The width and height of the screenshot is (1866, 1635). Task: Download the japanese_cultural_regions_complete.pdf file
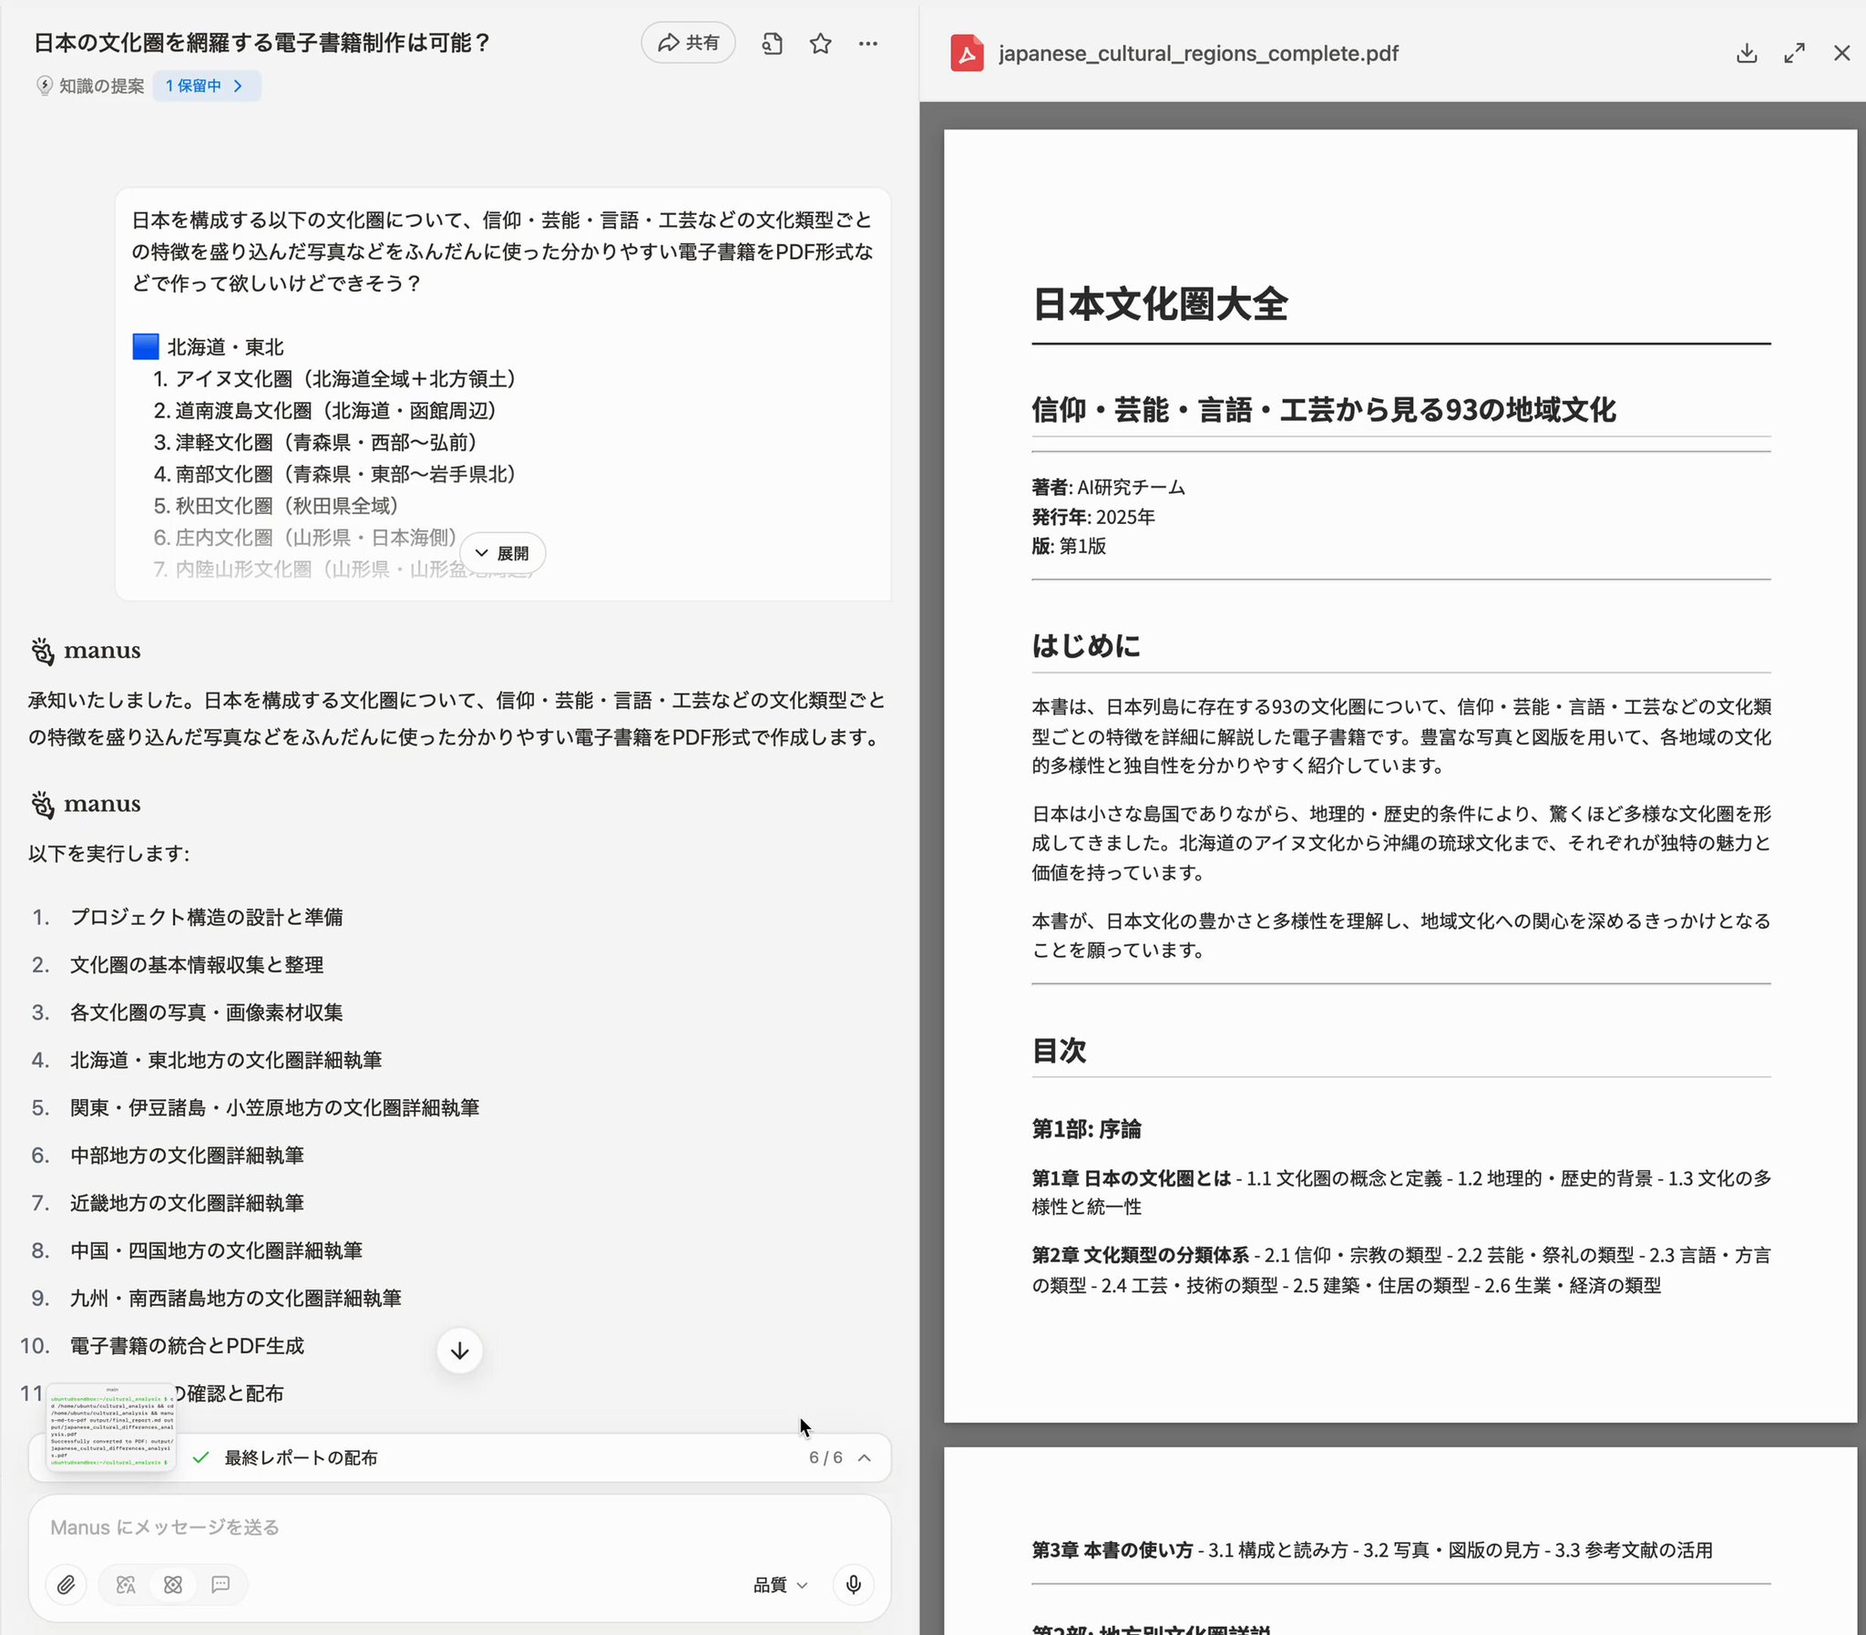1747,53
